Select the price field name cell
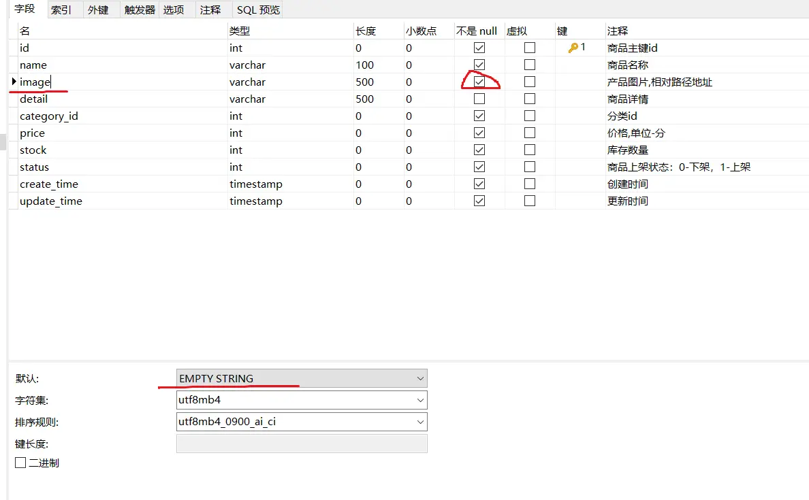 click(123, 133)
